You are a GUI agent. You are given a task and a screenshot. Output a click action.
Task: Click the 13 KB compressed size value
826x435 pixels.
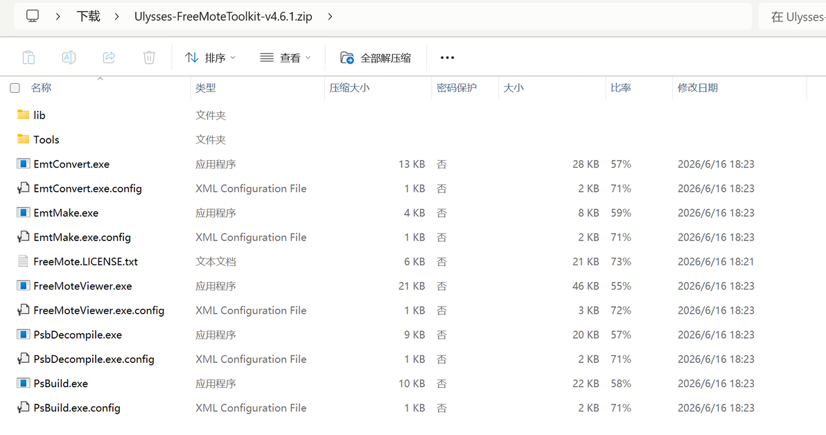point(412,163)
